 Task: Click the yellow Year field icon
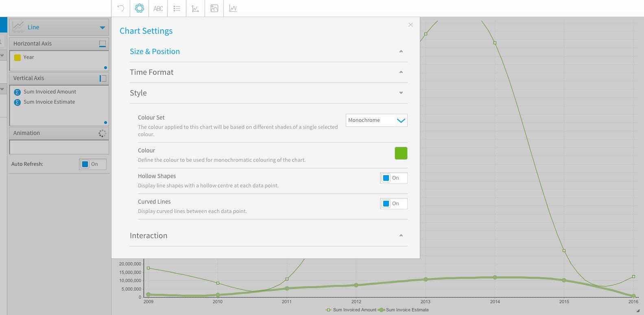click(x=17, y=57)
